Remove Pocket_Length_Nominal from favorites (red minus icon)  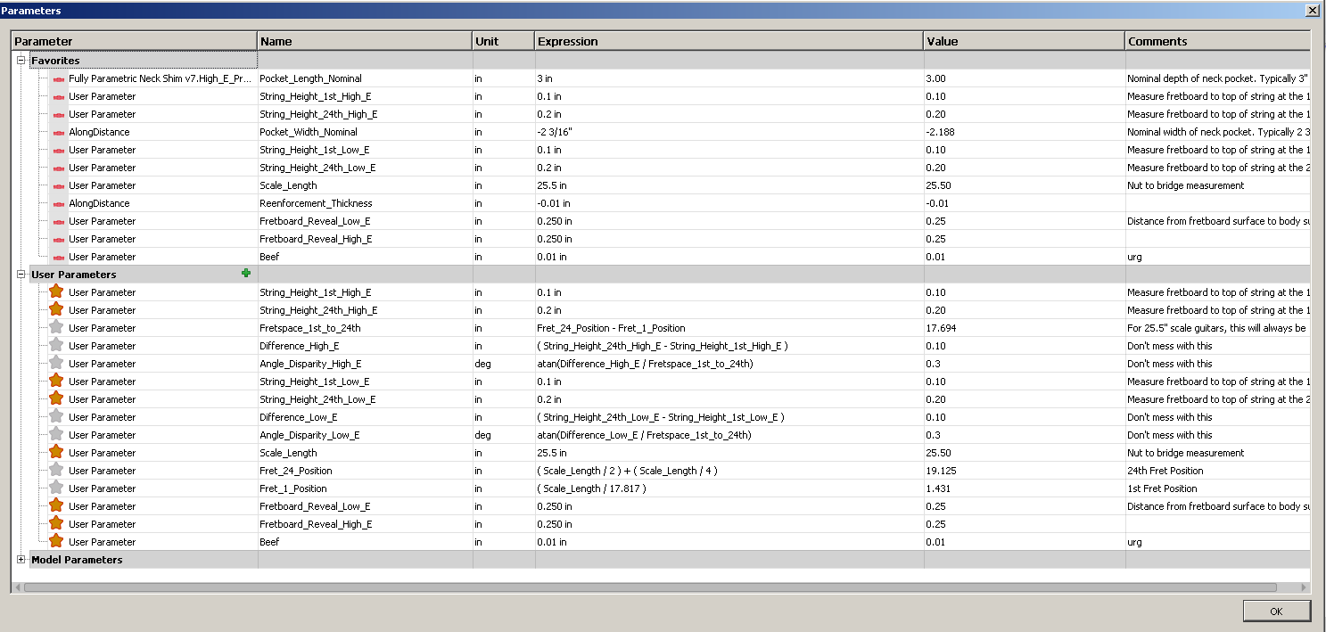coord(59,78)
